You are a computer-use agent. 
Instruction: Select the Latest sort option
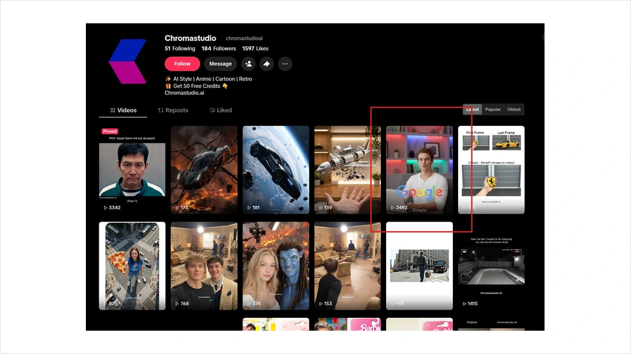(473, 109)
